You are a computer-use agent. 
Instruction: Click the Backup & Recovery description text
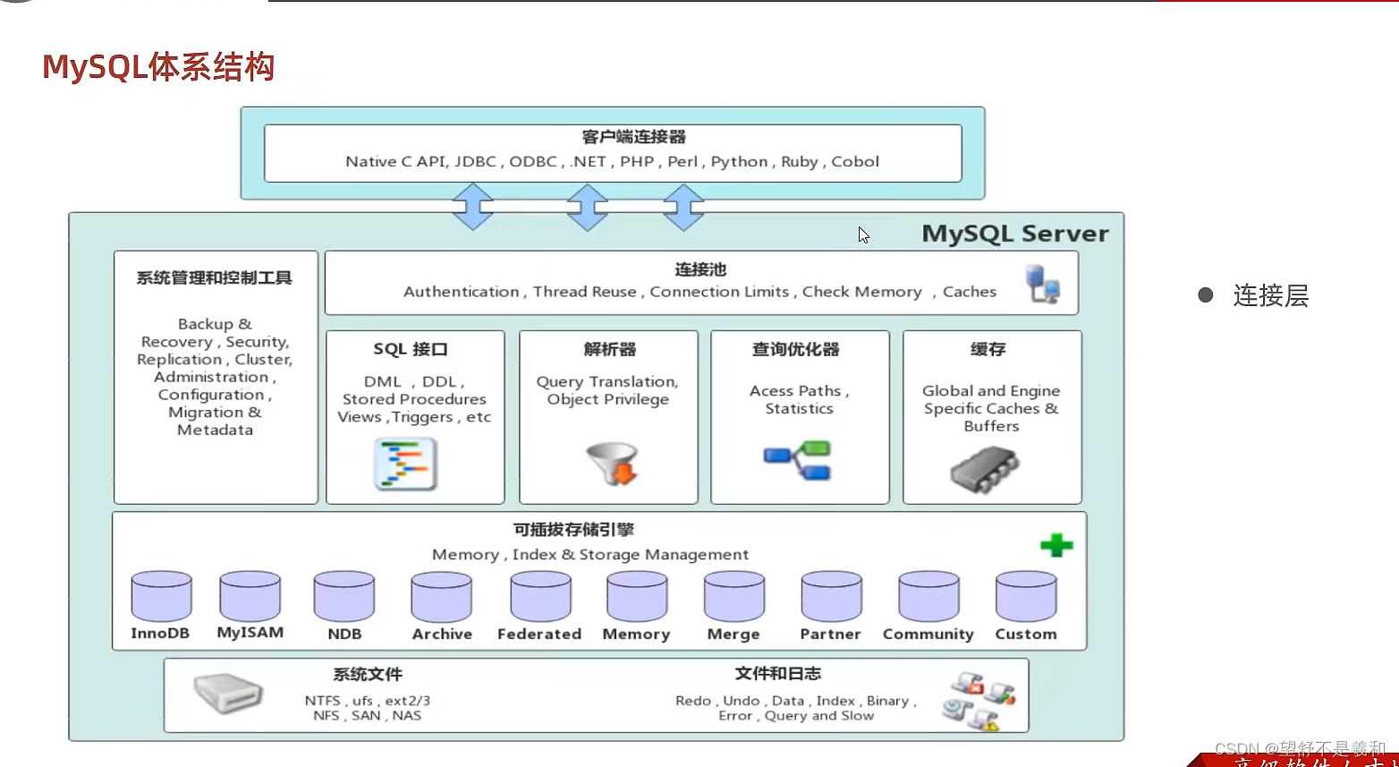(215, 377)
